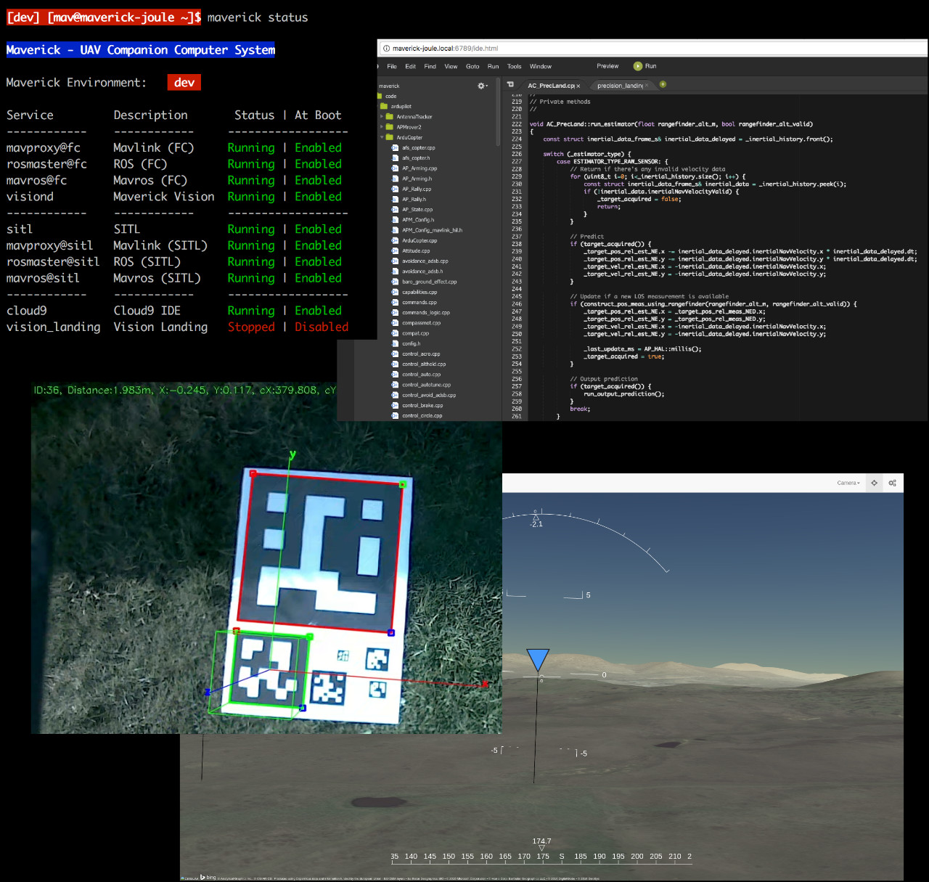Viewport: 929px width, 882px height.
Task: Open the Camera dropdown in map view
Action: [x=848, y=483]
